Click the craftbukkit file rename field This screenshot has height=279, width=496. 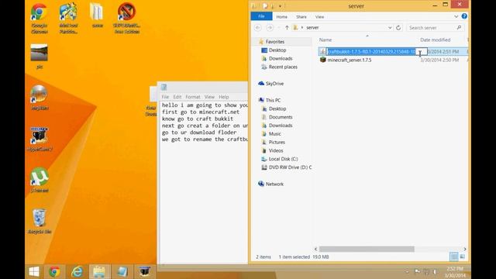pyautogui.click(x=377, y=52)
